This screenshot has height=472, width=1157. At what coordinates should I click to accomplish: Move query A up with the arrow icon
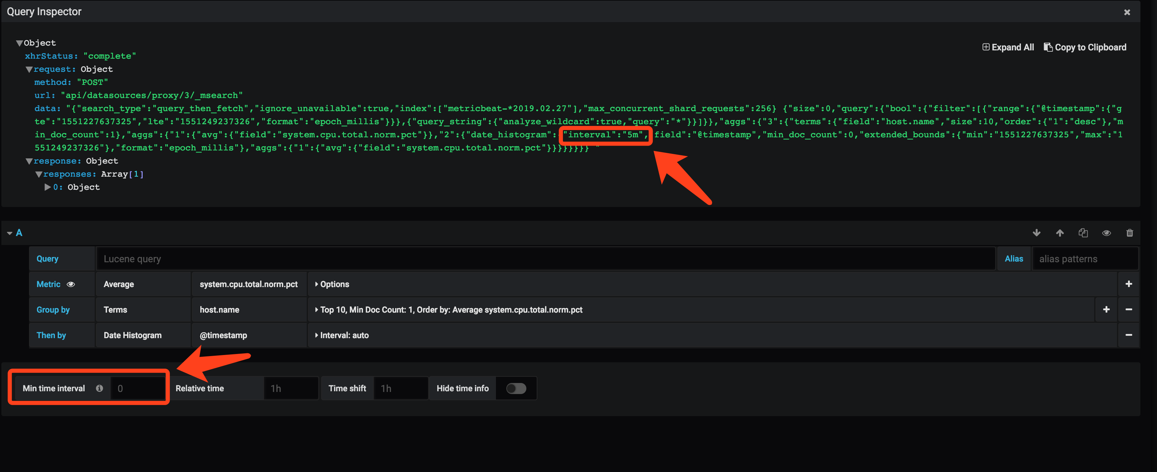[x=1060, y=233]
